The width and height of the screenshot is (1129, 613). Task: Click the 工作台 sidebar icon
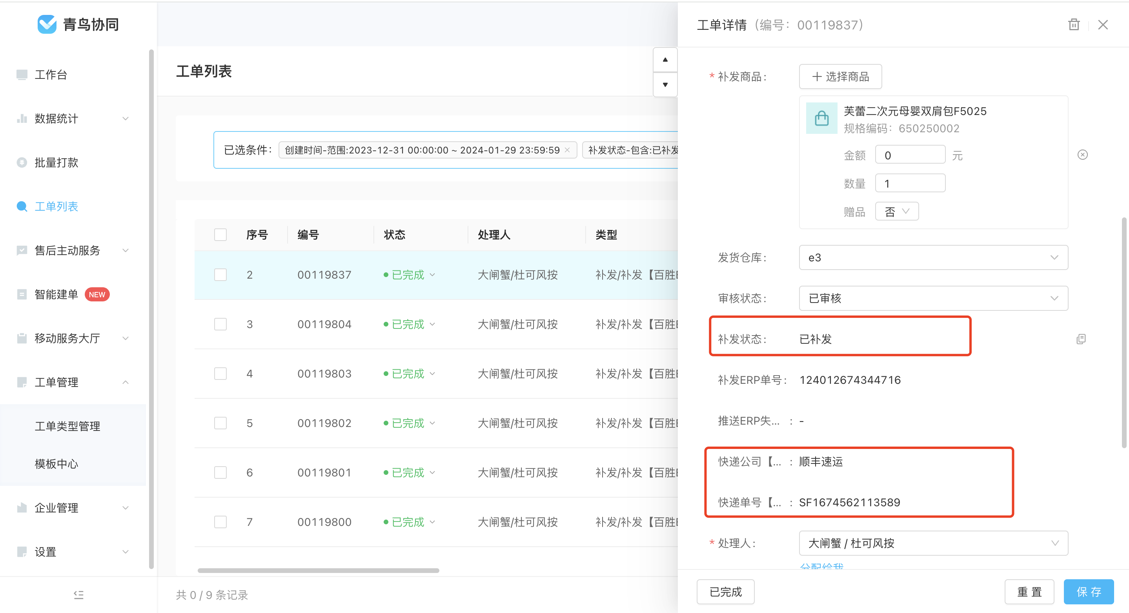22,75
